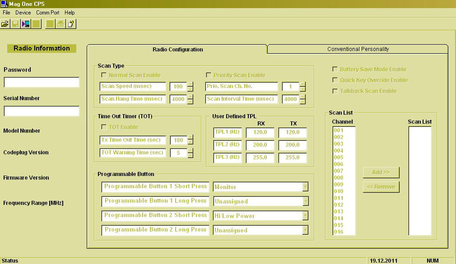Click the empty Scan List box
The image size is (456, 264).
[420, 181]
